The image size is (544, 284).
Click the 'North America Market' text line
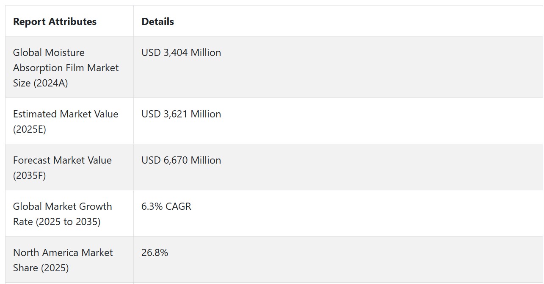(x=63, y=253)
